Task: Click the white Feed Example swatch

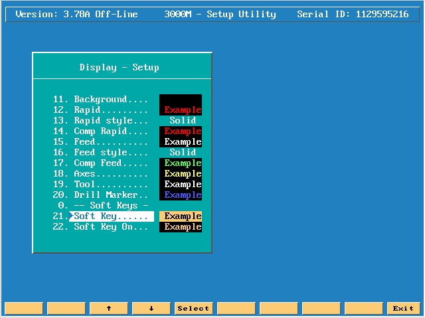Action: [x=181, y=142]
